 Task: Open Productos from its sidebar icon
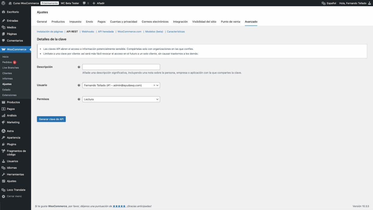pos(3,102)
